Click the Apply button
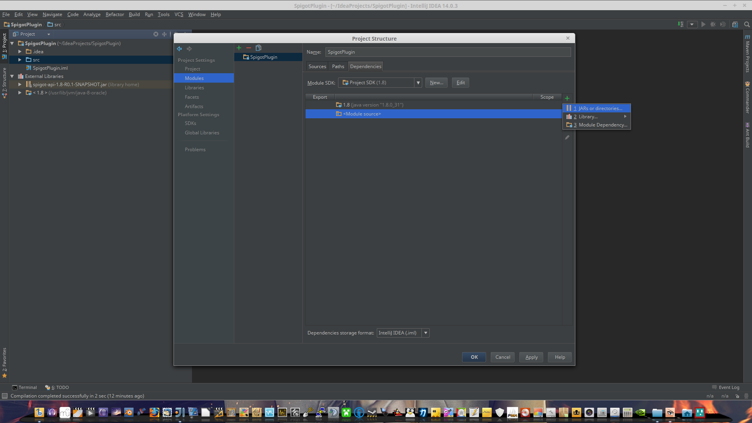 (x=531, y=357)
